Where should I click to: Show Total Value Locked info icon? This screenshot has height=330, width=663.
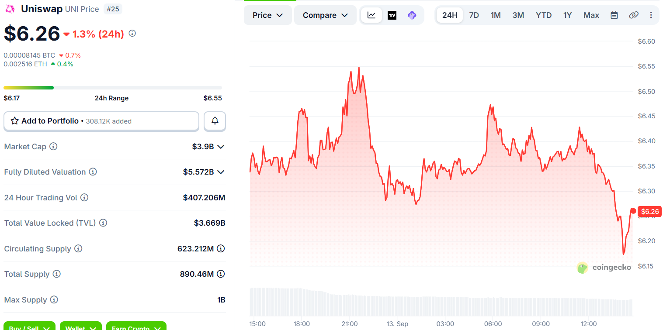[x=103, y=223]
